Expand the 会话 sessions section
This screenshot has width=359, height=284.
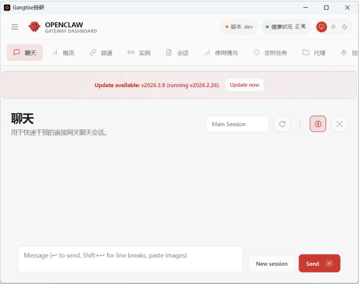(x=177, y=52)
